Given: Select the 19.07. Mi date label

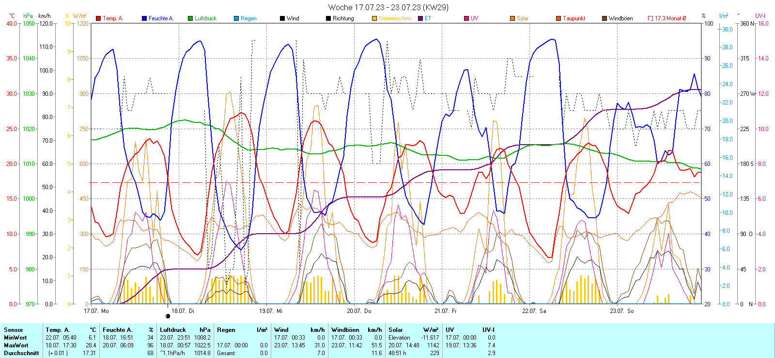Looking at the screenshot, I should (270, 311).
